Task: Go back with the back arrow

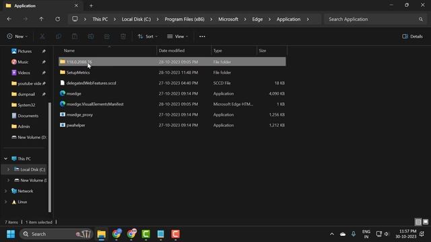Action: pos(9,19)
